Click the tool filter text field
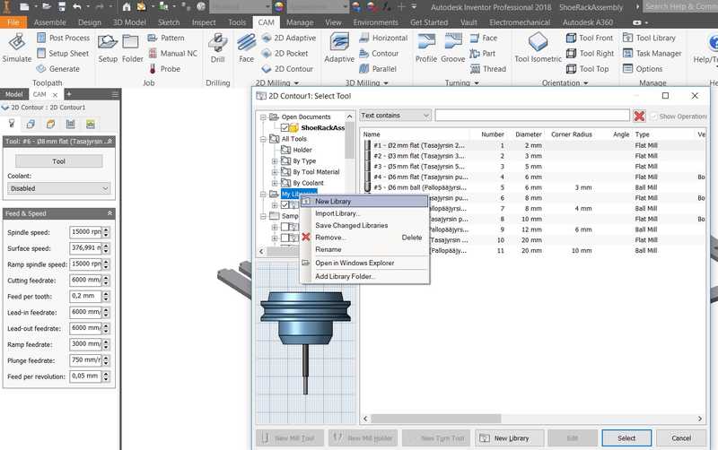This screenshot has width=718, height=450. pos(532,116)
